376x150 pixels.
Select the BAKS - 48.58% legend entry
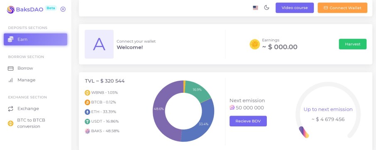[102, 131]
